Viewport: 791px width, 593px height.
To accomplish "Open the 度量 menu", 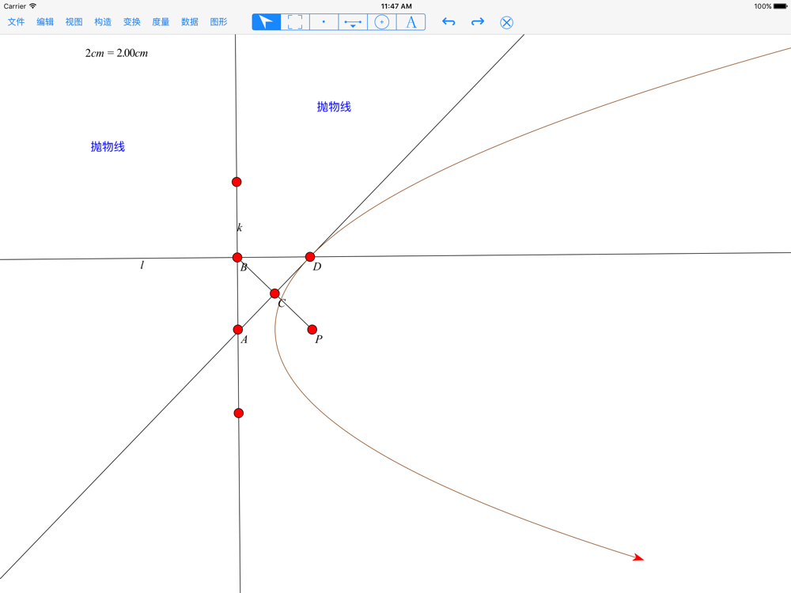I will [x=161, y=22].
